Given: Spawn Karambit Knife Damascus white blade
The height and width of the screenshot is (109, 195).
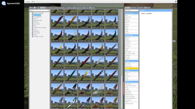Looking at the screenshot, I should pyautogui.click(x=71, y=35).
